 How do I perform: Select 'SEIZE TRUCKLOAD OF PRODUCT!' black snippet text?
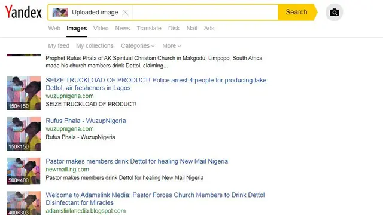(91, 104)
